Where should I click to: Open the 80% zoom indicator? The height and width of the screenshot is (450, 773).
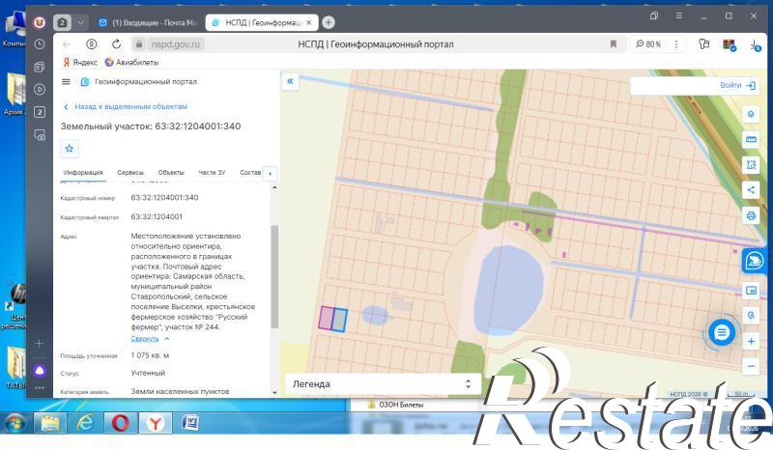point(648,43)
